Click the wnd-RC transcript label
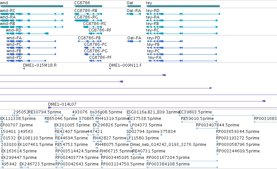 pyautogui.click(x=7, y=11)
